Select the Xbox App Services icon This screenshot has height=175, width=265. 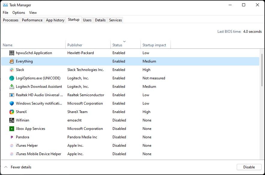pos(11,128)
